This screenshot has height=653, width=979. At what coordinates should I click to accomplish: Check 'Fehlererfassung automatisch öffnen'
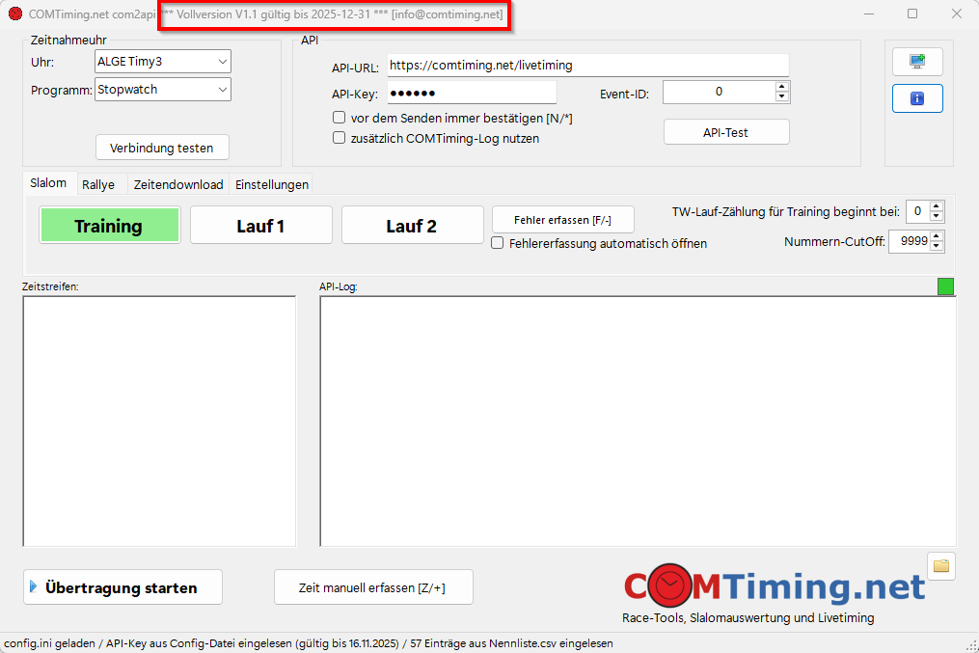(498, 243)
